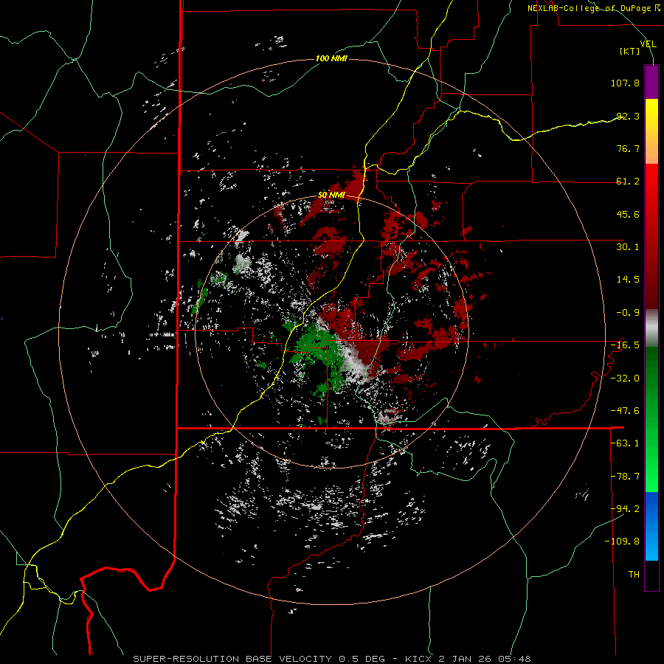This screenshot has height=664, width=664.
Task: Click the 50 NMI range ring label
Action: pos(331,196)
